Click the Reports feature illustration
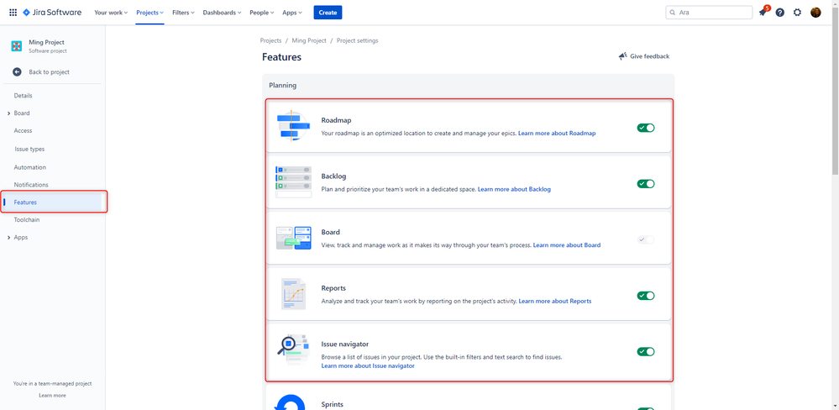Image resolution: width=839 pixels, height=410 pixels. click(x=293, y=294)
